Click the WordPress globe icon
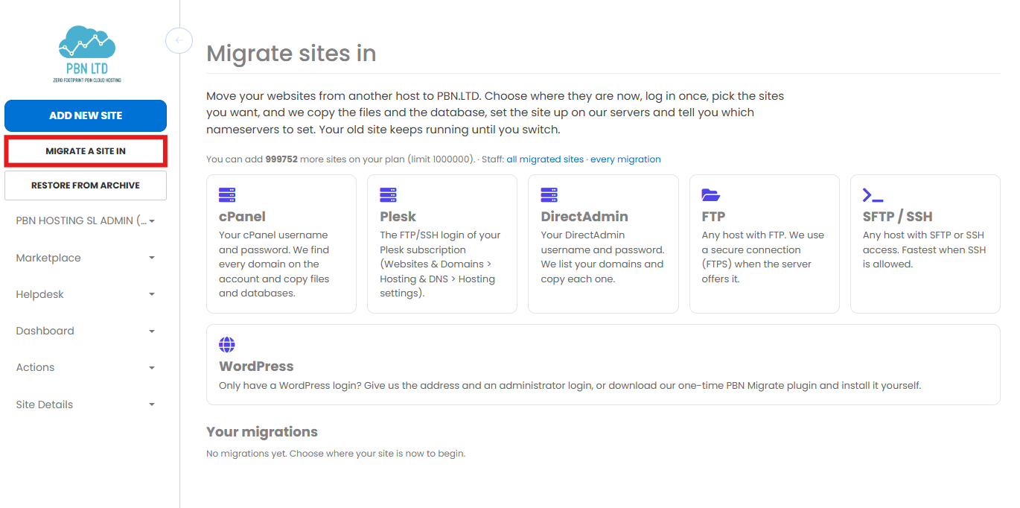Viewport: 1020px width, 508px height. 227,345
